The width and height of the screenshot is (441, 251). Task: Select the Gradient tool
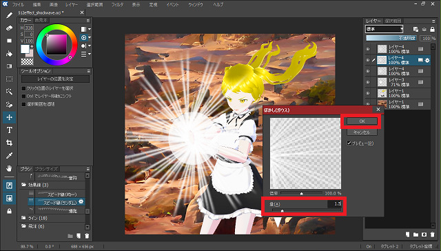tap(9, 66)
